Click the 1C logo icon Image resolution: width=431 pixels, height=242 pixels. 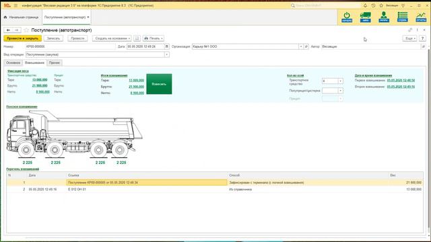coord(7,5)
